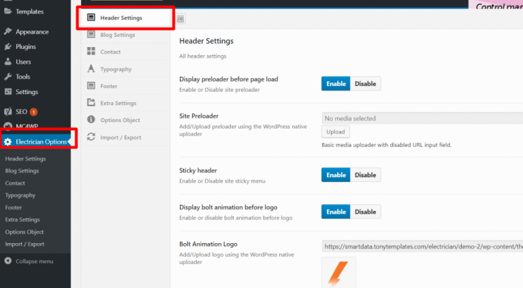This screenshot has height=288, width=523.
Task: Switch to the Blog Settings tab
Action: coord(117,35)
